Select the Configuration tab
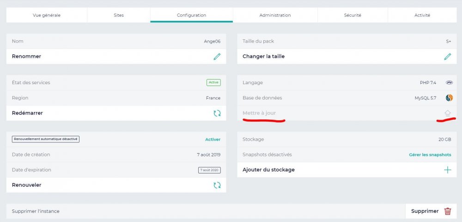462x222 pixels. pos(192,15)
